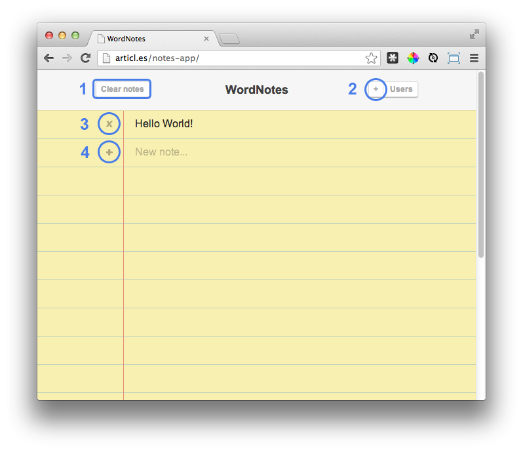
Task: Open the Chrome hamburger menu
Action: pyautogui.click(x=474, y=58)
